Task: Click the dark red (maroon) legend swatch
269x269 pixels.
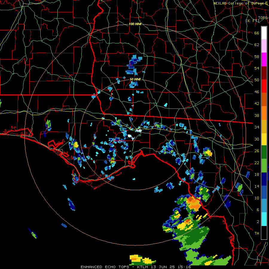Action: [x=264, y=73]
